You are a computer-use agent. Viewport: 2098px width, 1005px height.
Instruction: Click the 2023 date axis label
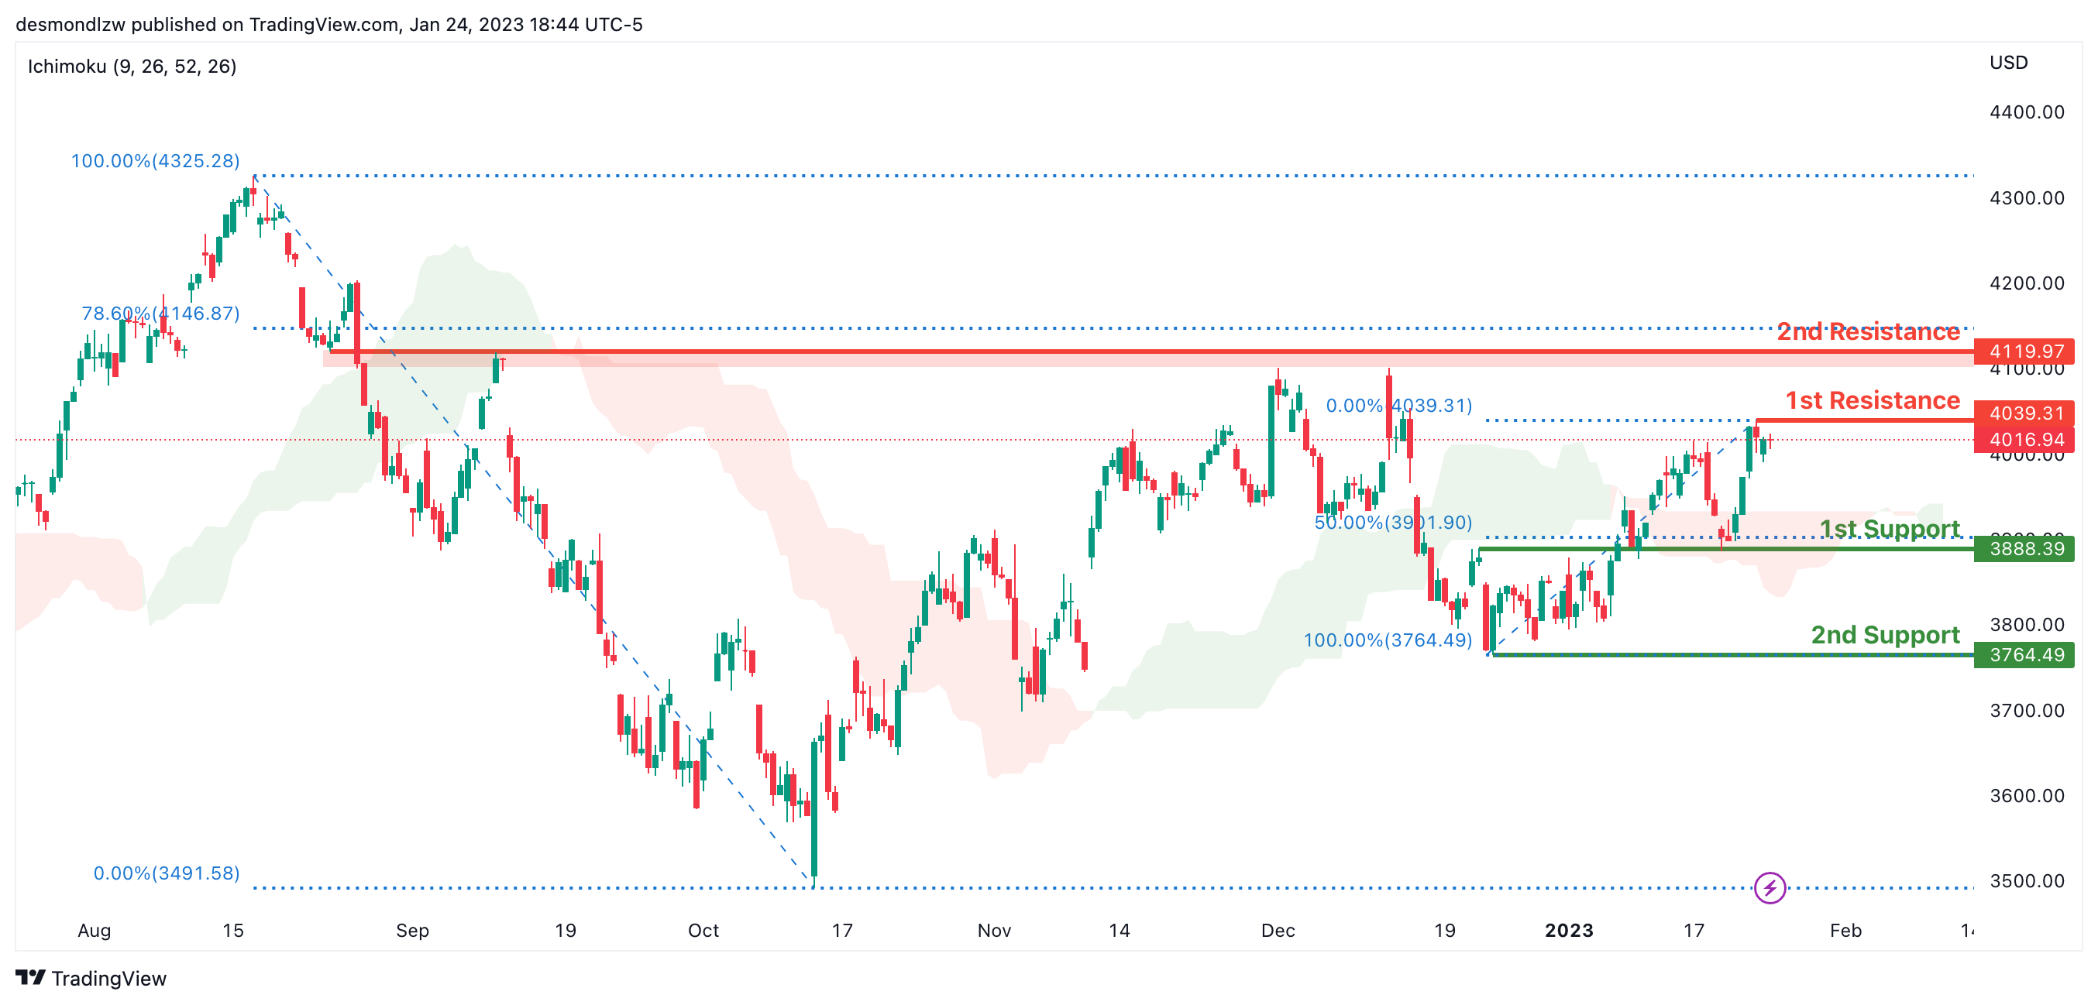[x=1569, y=929]
